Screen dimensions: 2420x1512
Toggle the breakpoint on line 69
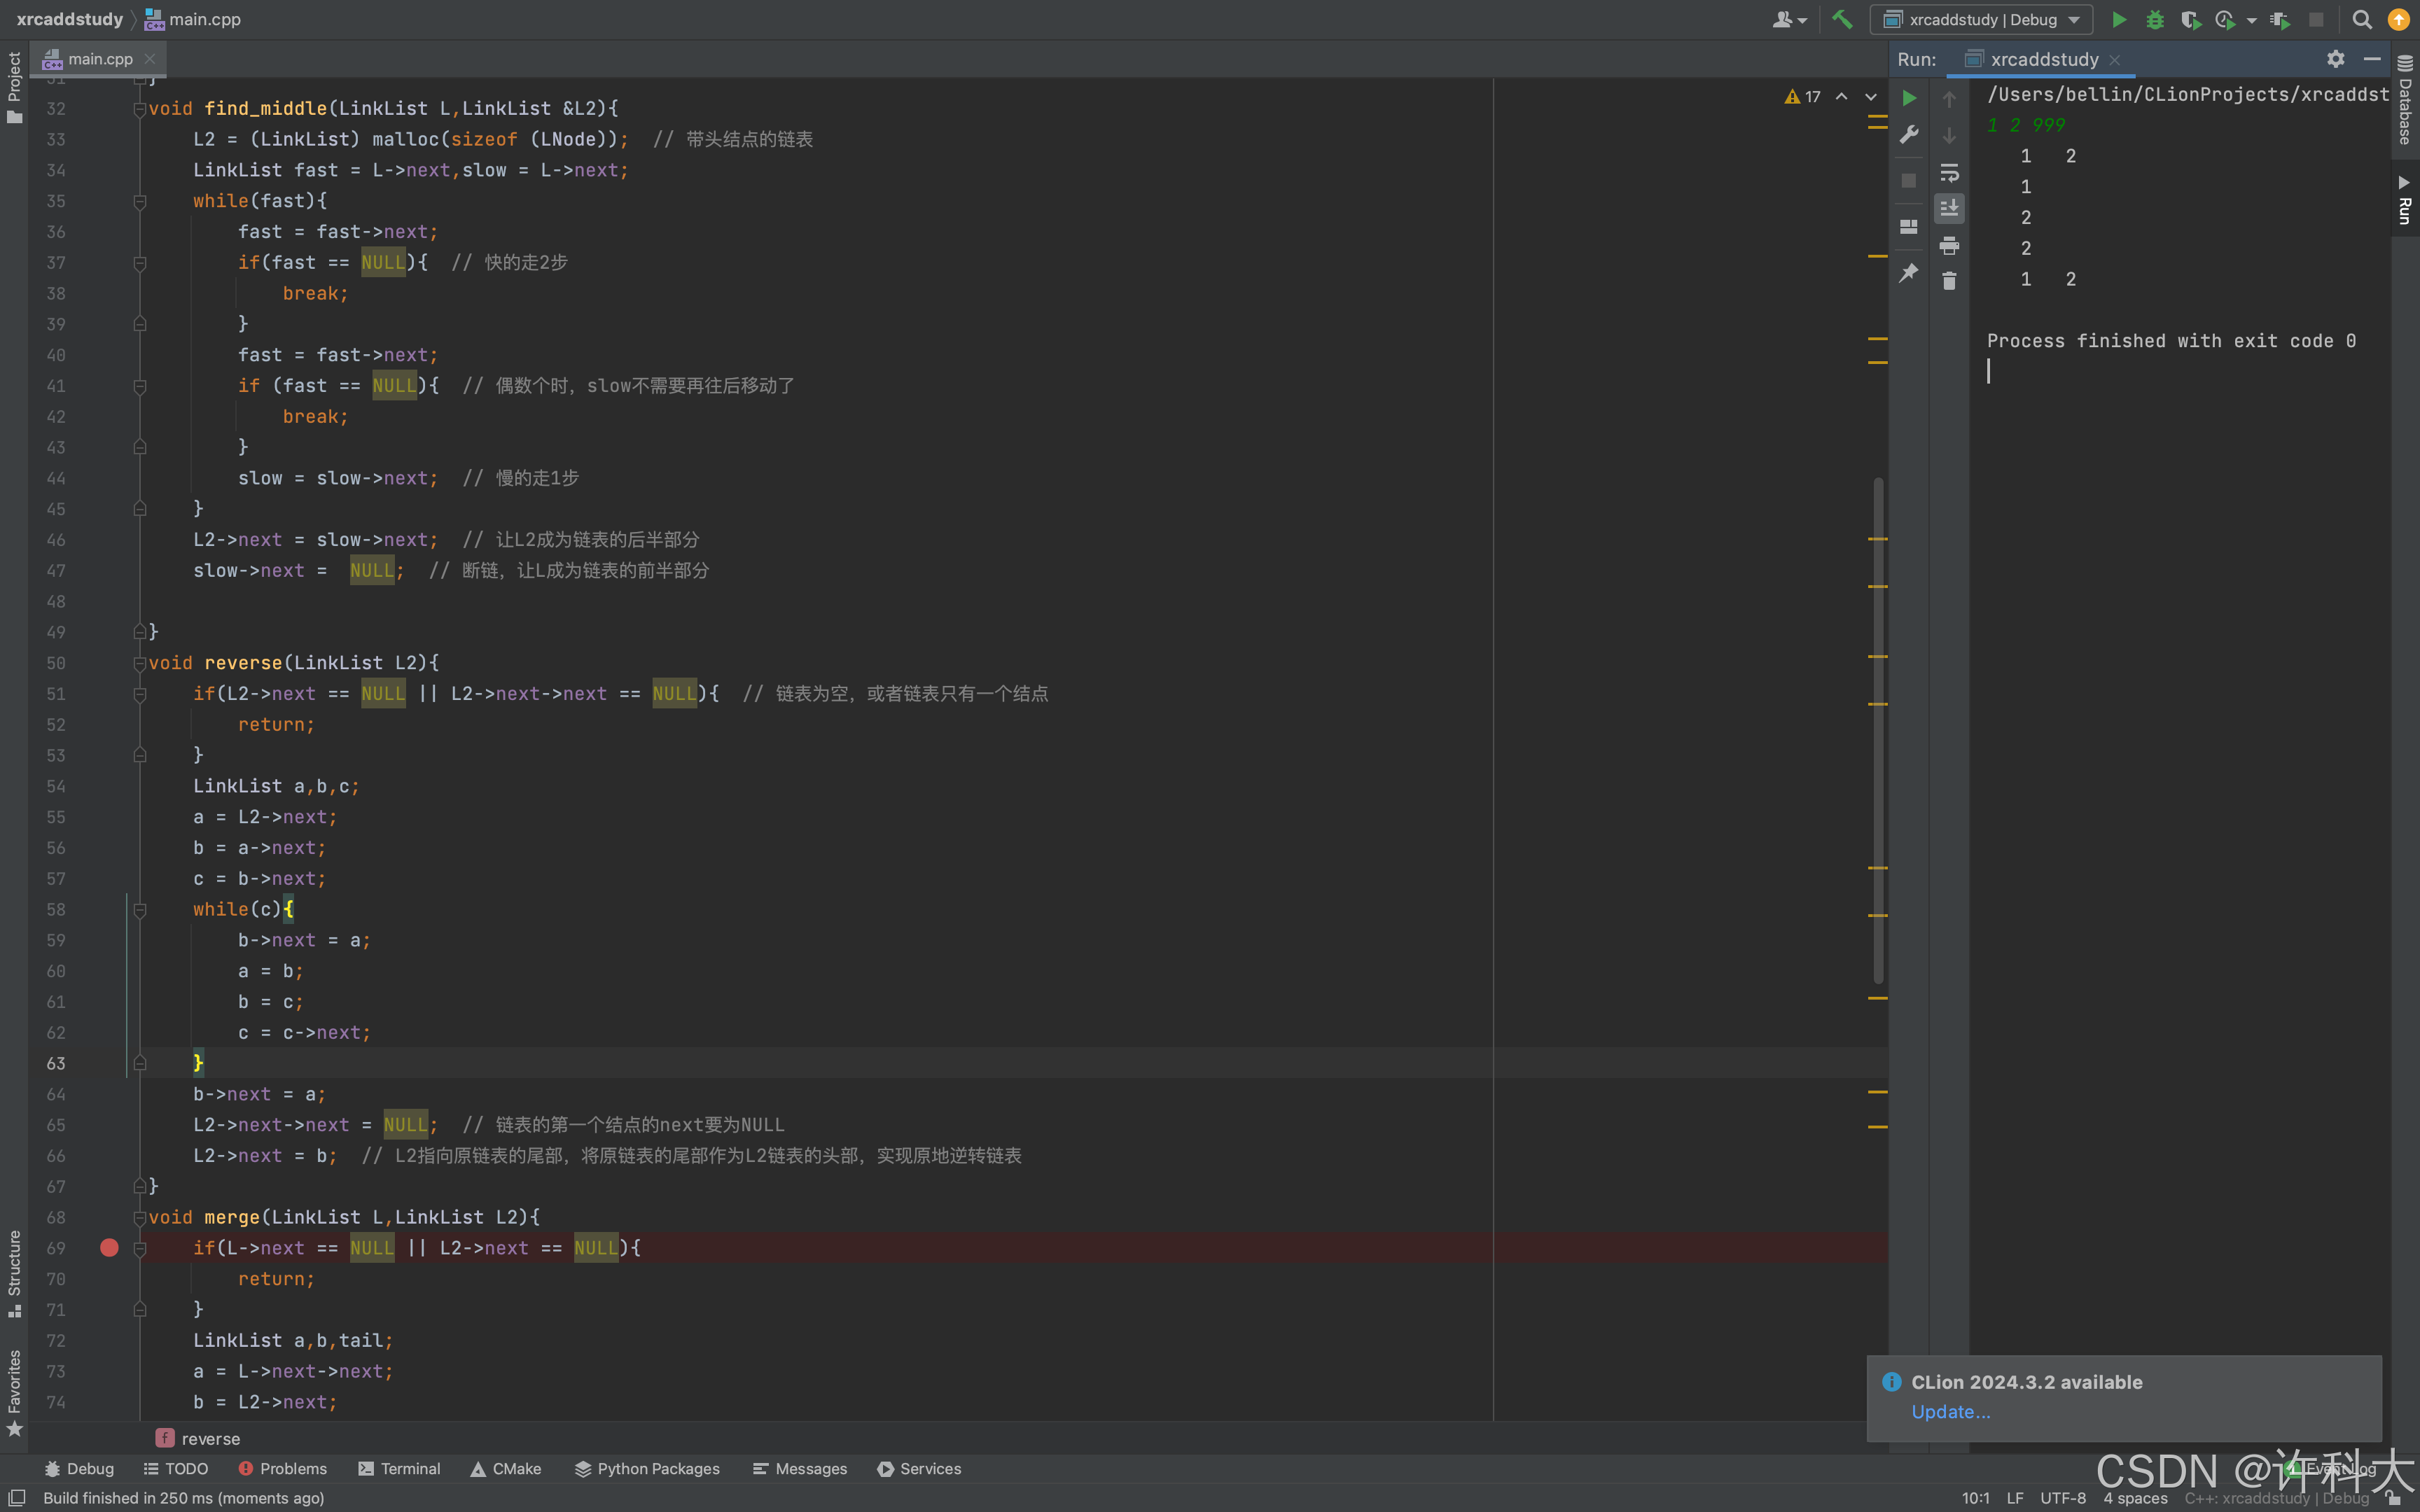coord(109,1247)
